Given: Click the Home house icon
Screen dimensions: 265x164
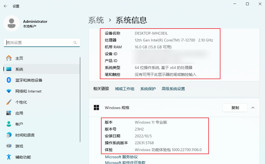Looking at the screenshot, I should [9, 58].
